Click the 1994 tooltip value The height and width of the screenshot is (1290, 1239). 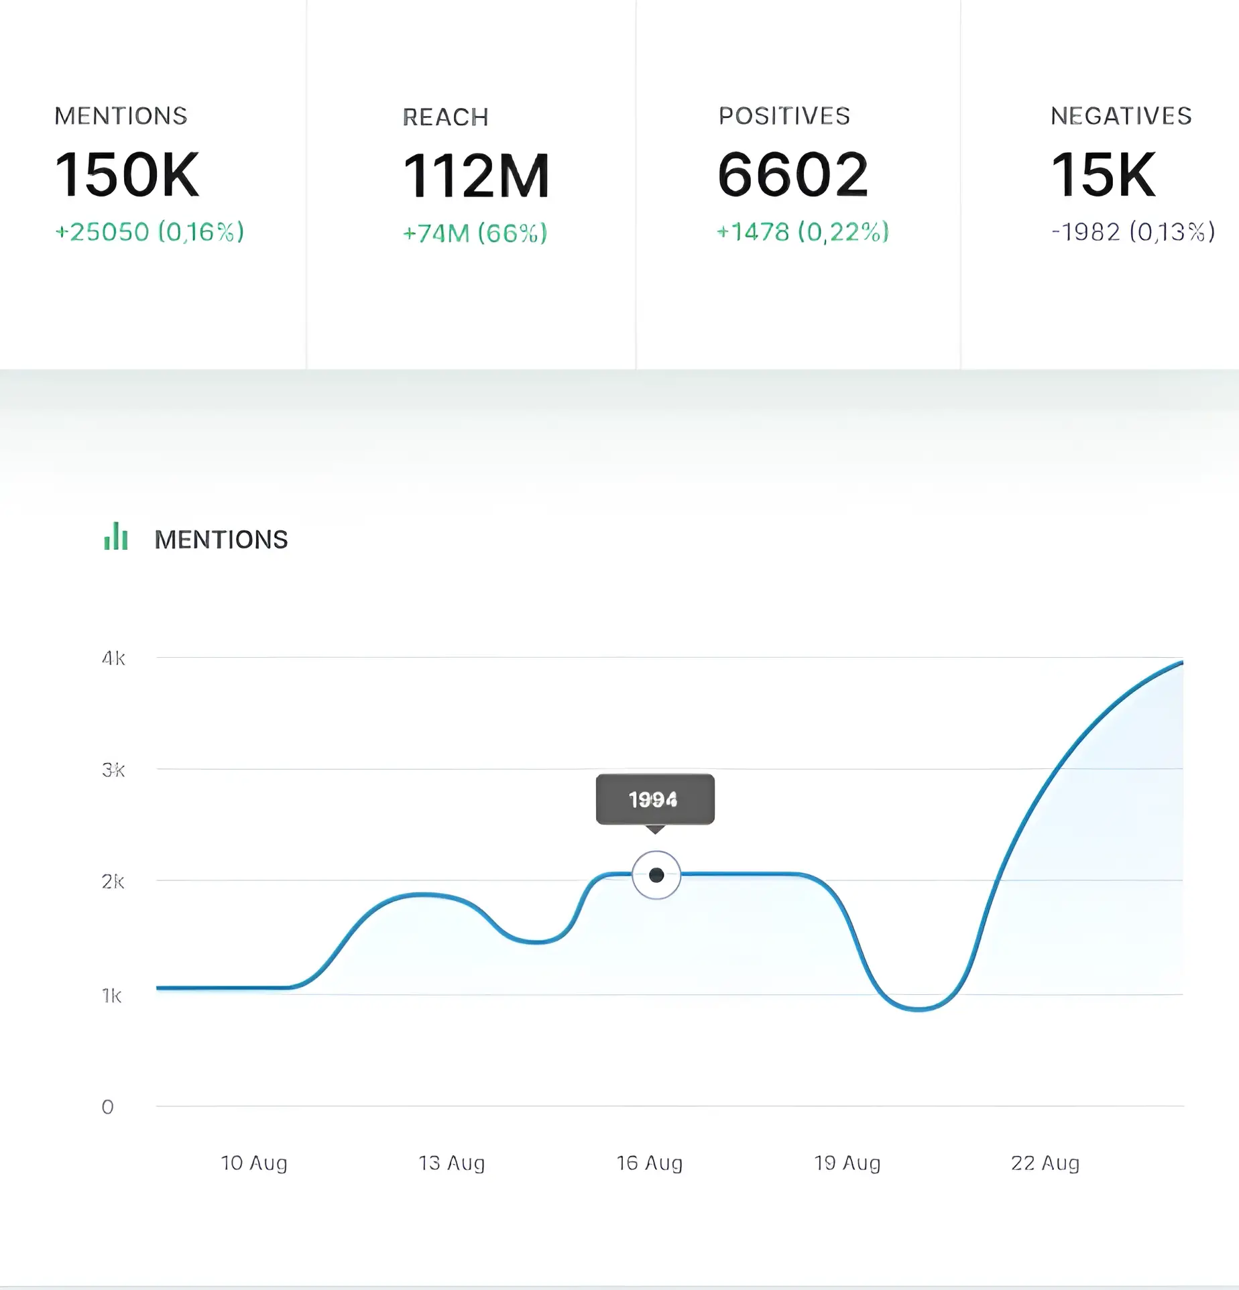point(654,799)
